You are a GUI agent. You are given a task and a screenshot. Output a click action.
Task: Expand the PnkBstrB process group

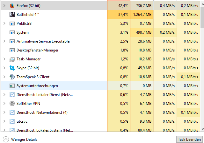click(4, 24)
